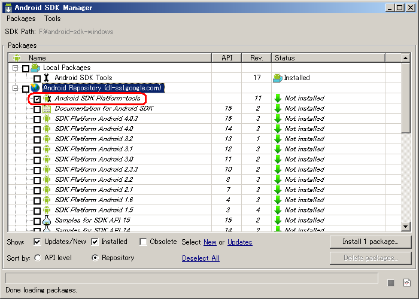Click the progress bar at the bottom
This screenshot has width=419, height=299.
tap(192, 278)
